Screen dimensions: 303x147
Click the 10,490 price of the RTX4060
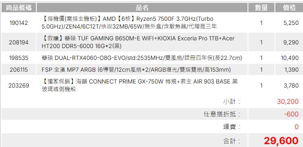[x=290, y=58]
